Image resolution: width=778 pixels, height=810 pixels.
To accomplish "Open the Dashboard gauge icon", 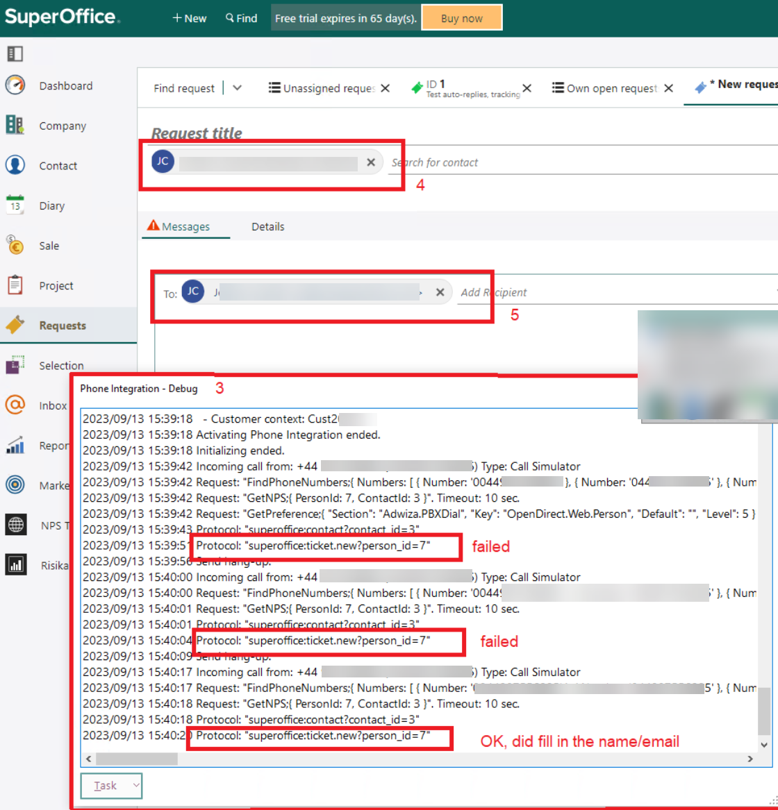I will point(15,85).
